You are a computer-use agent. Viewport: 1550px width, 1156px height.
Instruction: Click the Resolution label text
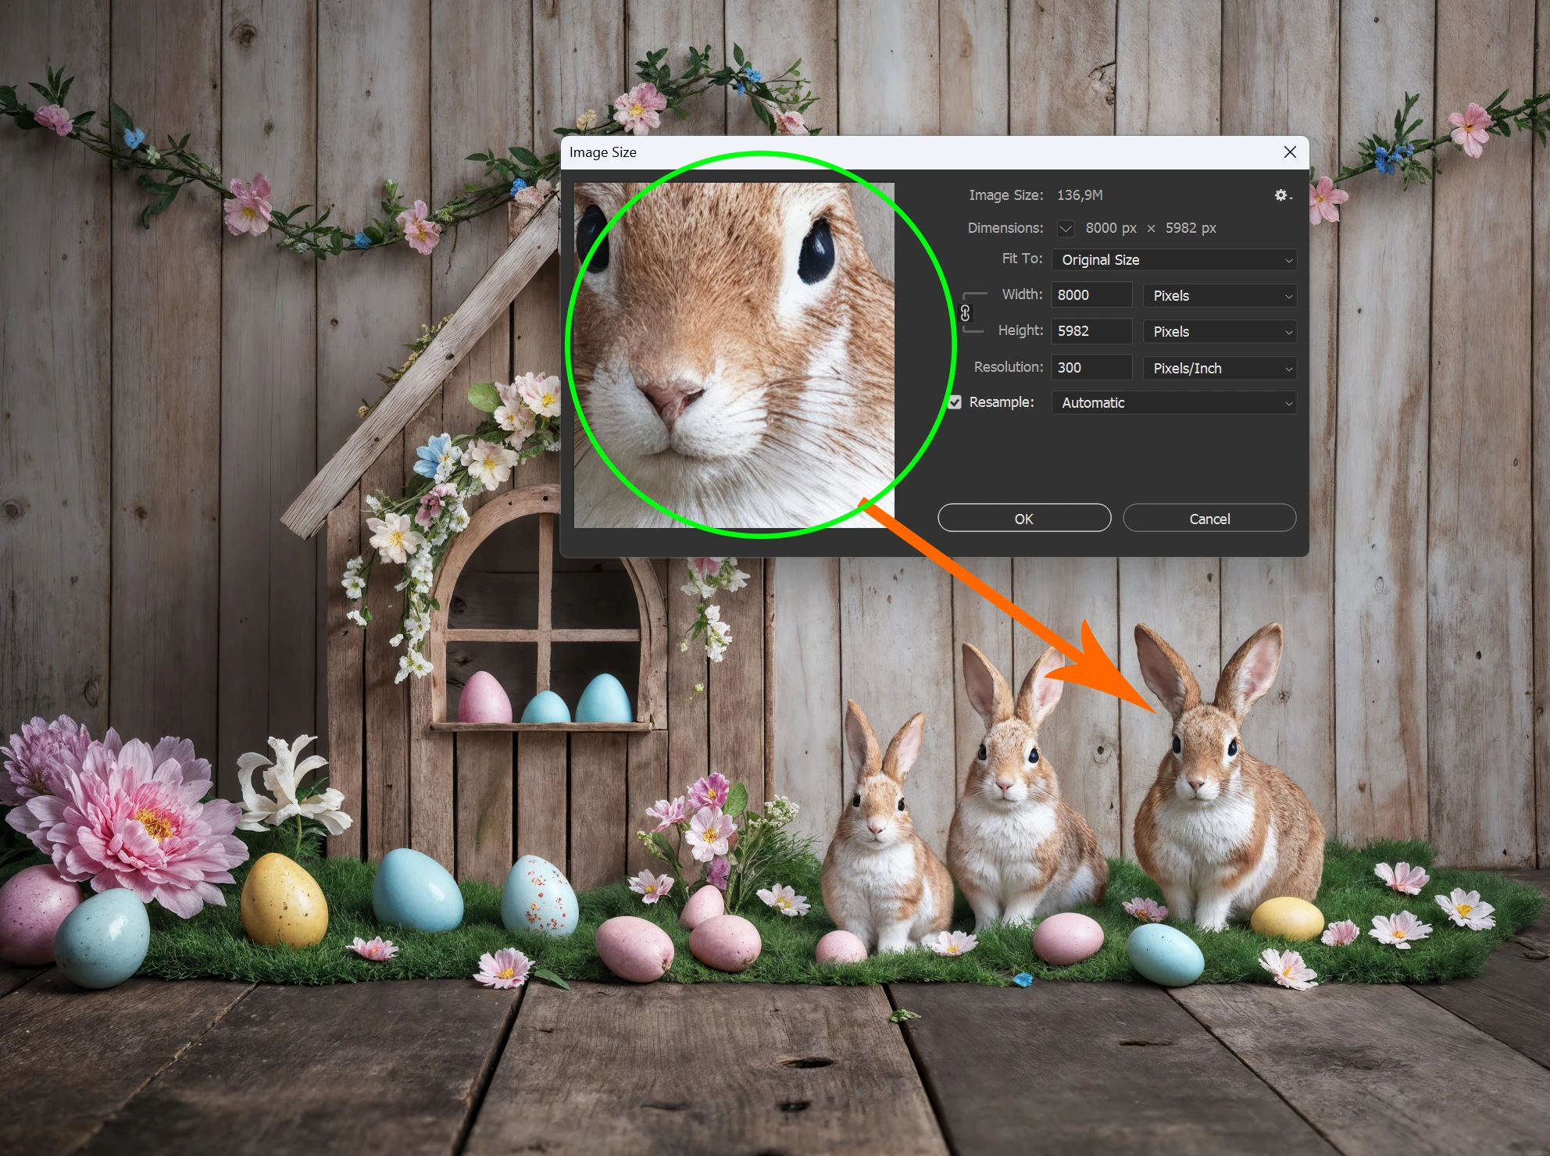[x=1008, y=367]
